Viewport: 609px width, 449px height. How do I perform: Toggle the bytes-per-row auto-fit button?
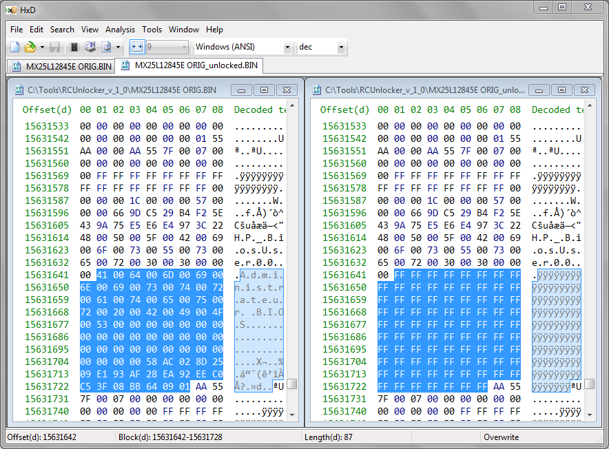click(x=136, y=48)
